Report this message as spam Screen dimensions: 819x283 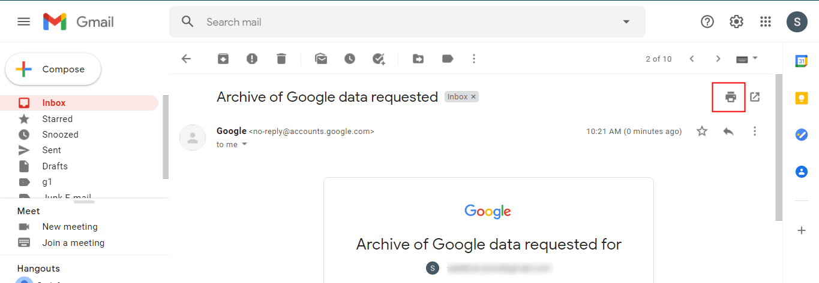pyautogui.click(x=252, y=59)
